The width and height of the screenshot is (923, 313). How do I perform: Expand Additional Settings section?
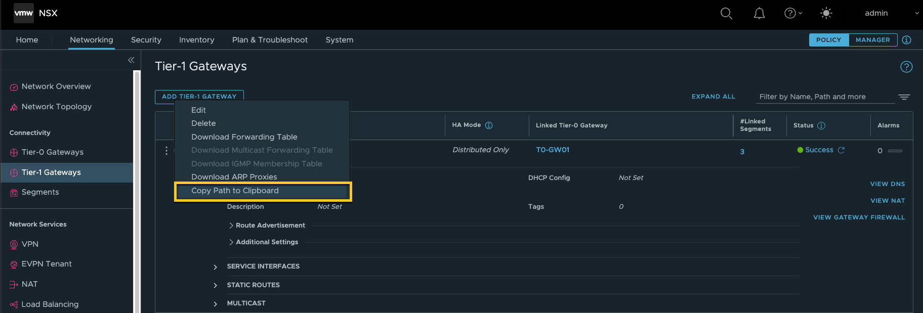[x=231, y=242]
